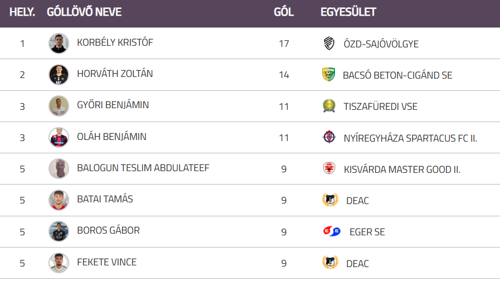Click the Ózd-Sajóvölgye club crest icon
Screen dimensions: 500x281
[x=329, y=43]
